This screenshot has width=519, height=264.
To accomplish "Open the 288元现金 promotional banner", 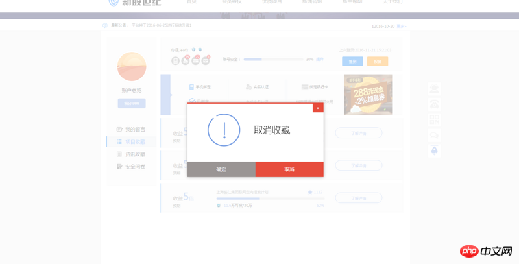I will pos(368,94).
